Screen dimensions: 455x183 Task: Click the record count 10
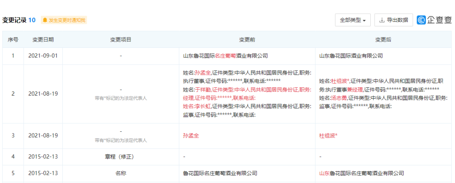pos(32,20)
